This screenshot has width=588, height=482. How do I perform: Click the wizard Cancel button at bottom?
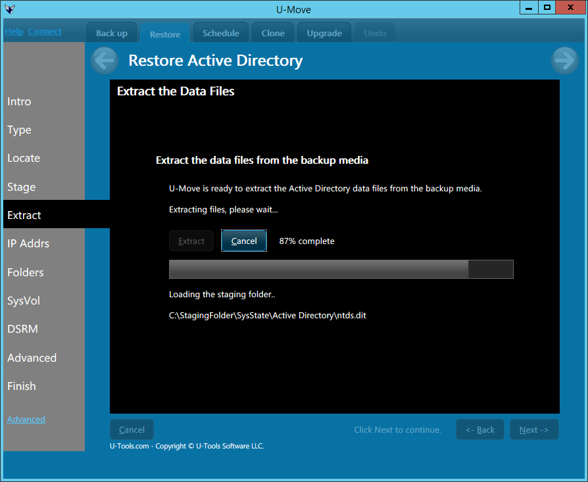[132, 429]
